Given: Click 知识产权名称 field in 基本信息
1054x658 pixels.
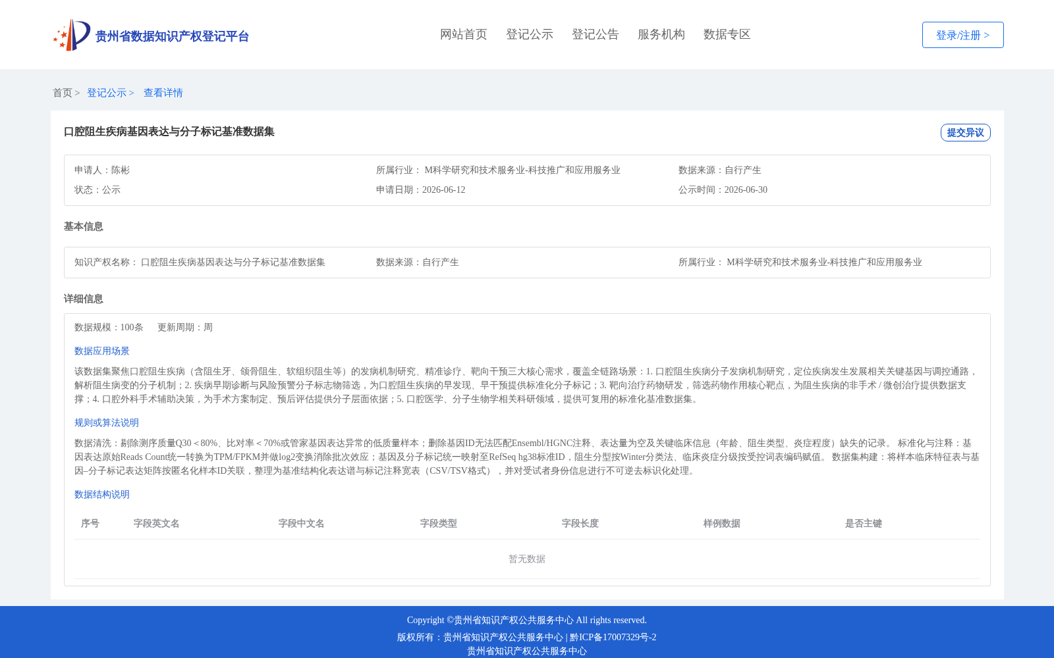Looking at the screenshot, I should pyautogui.click(x=200, y=262).
